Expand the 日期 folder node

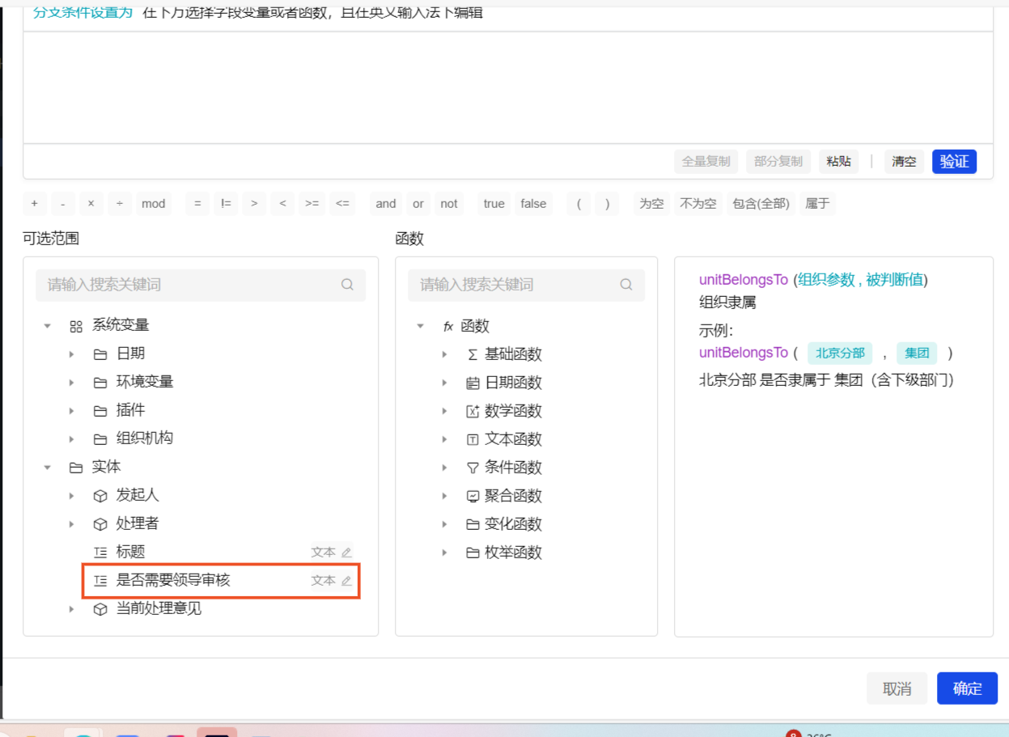71,354
